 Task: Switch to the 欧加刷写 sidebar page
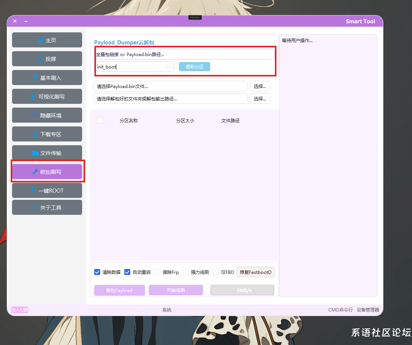(x=47, y=172)
